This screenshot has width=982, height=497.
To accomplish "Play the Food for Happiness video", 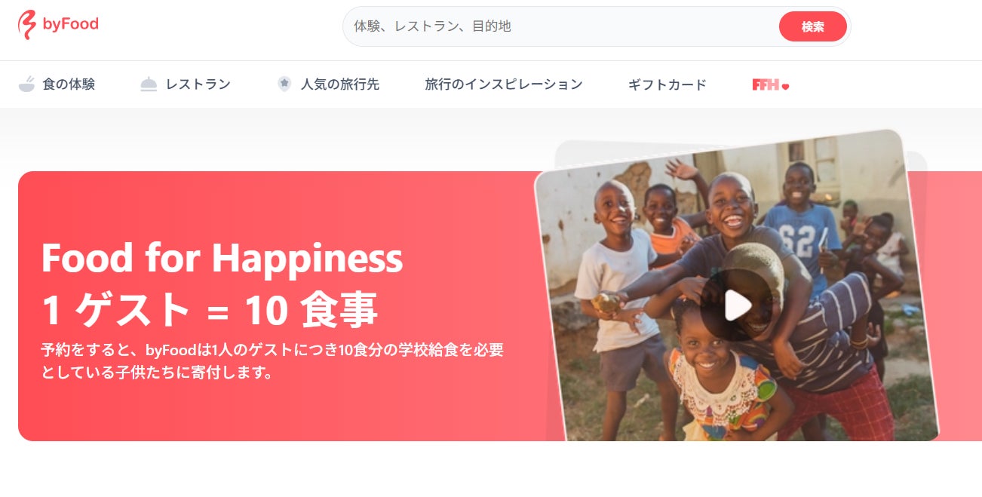I will coord(737,305).
